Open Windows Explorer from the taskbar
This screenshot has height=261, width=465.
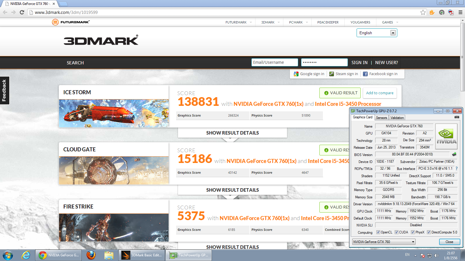point(109,255)
